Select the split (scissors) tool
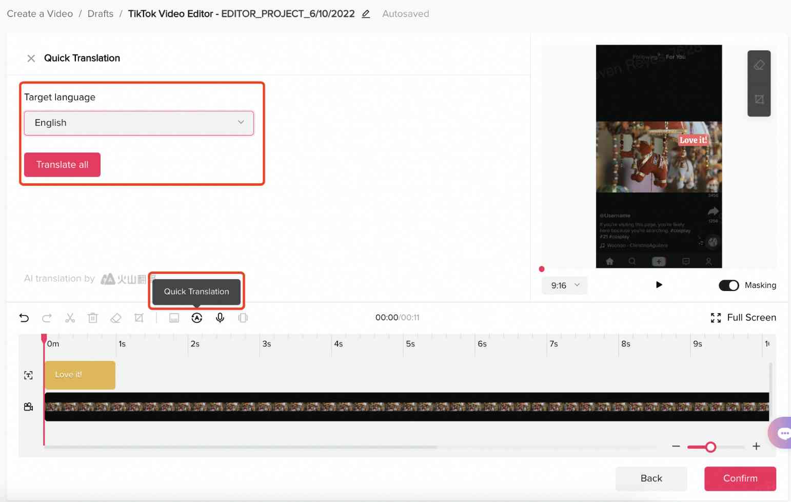This screenshot has height=502, width=791. (70, 318)
